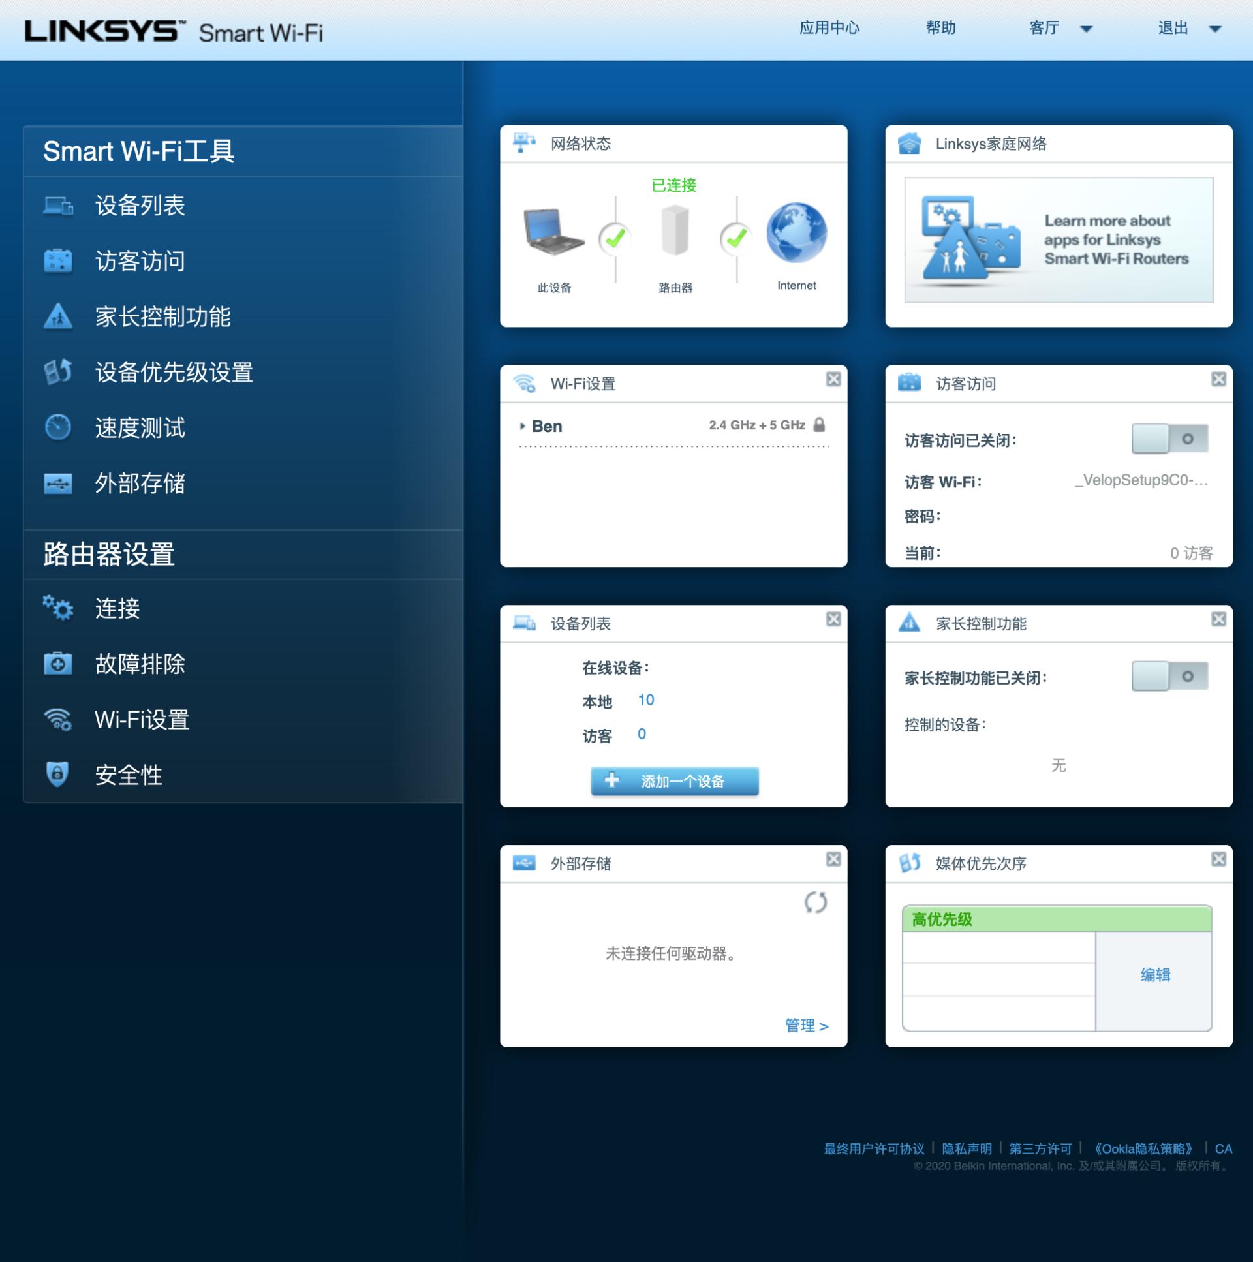Viewport: 1253px width, 1262px height.
Task: Click 帮助 in the top navigation
Action: pos(941,28)
